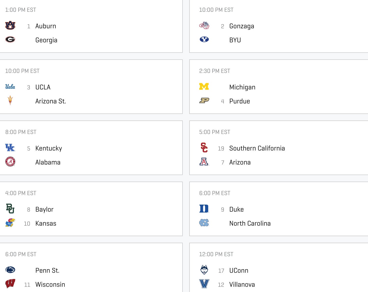Click the Michigan block M logo
Screen dimensions: 368x292
204,86
